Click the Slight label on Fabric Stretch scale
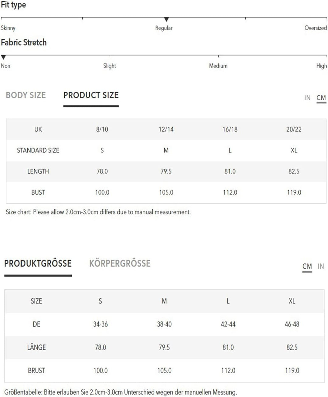Screen dimensions: 328x397 [x=110, y=66]
